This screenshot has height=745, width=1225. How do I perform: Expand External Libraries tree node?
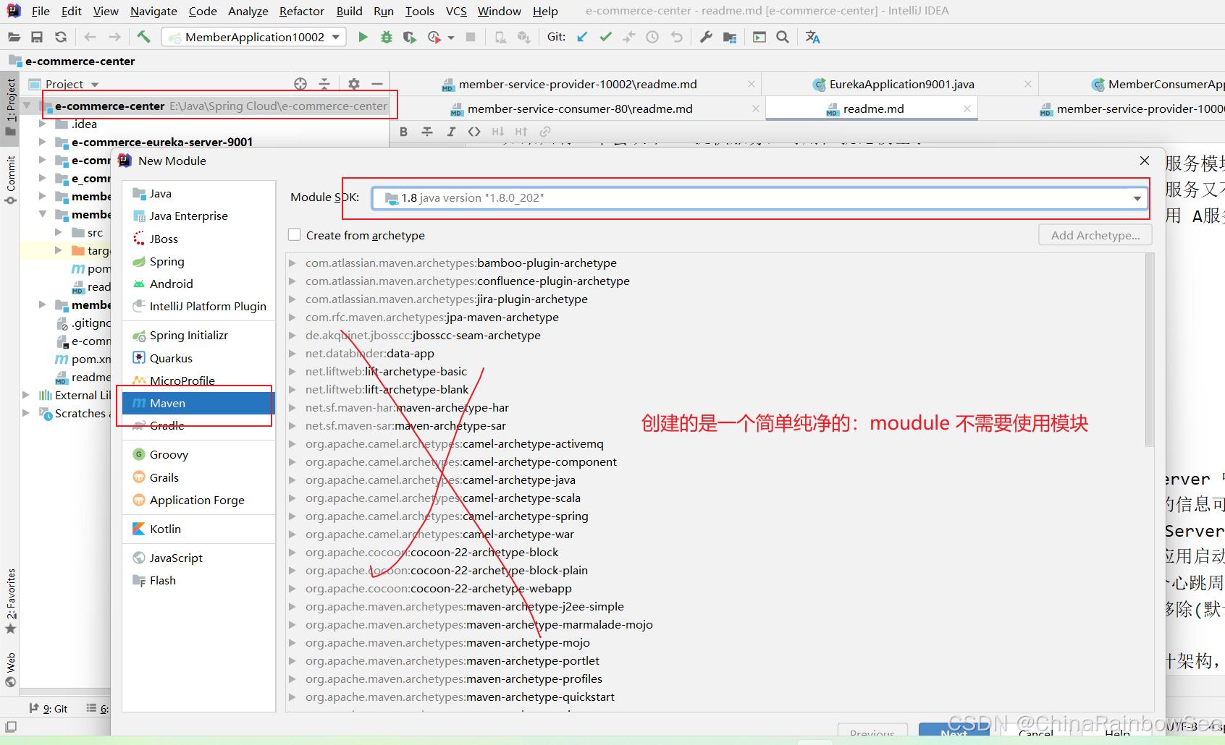point(26,395)
